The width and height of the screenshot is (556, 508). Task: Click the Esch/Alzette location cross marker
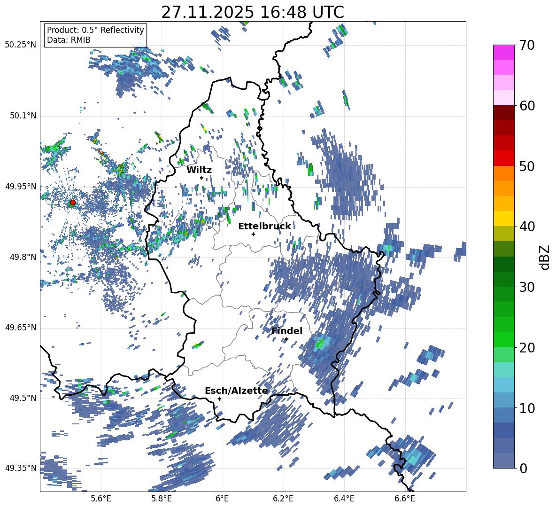[219, 399]
